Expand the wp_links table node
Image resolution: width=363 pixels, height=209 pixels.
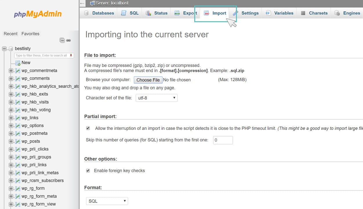click(x=11, y=118)
